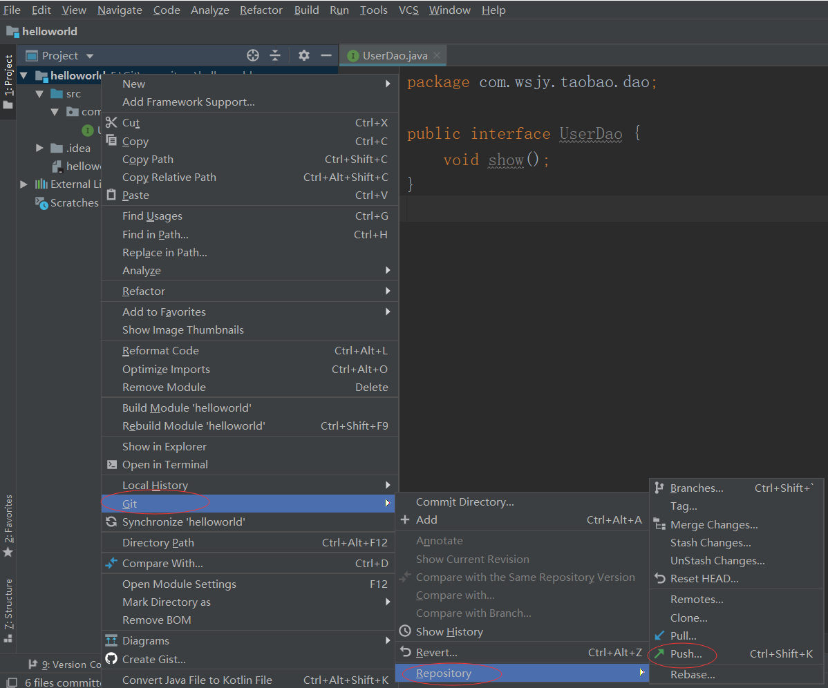Open the Build menu
Viewport: 828px width, 688px height.
point(306,10)
